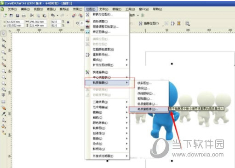Select the Freehand curve tool

pos(4,58)
